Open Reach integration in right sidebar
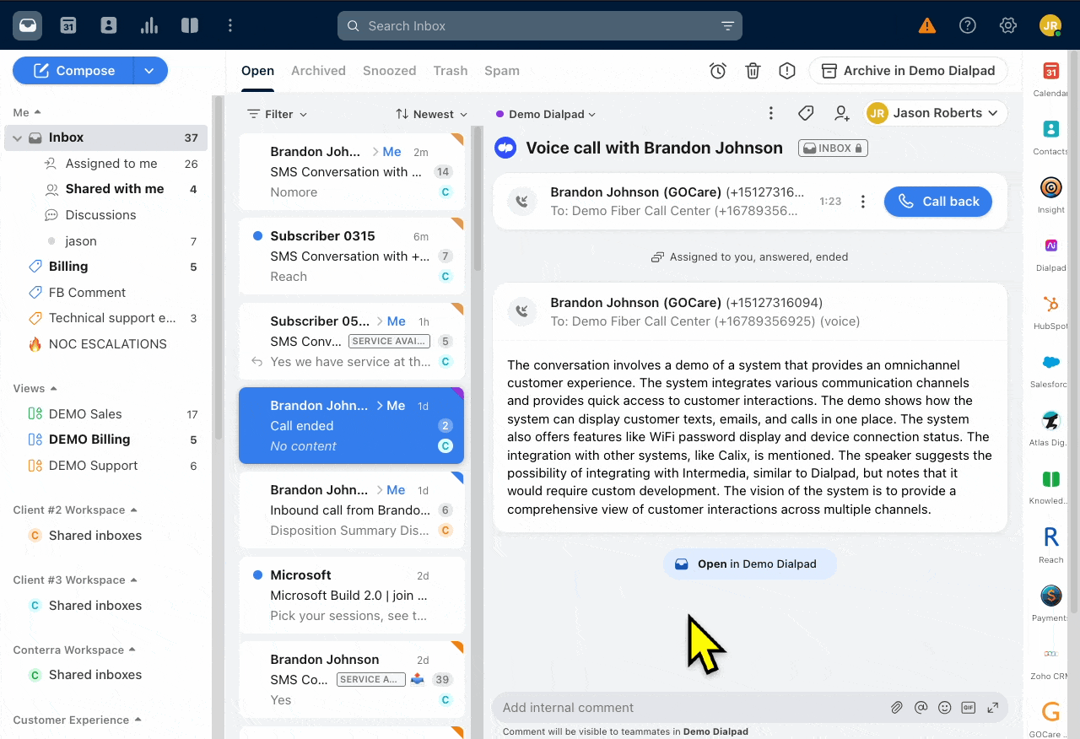Image resolution: width=1080 pixels, height=739 pixels. pos(1050,544)
